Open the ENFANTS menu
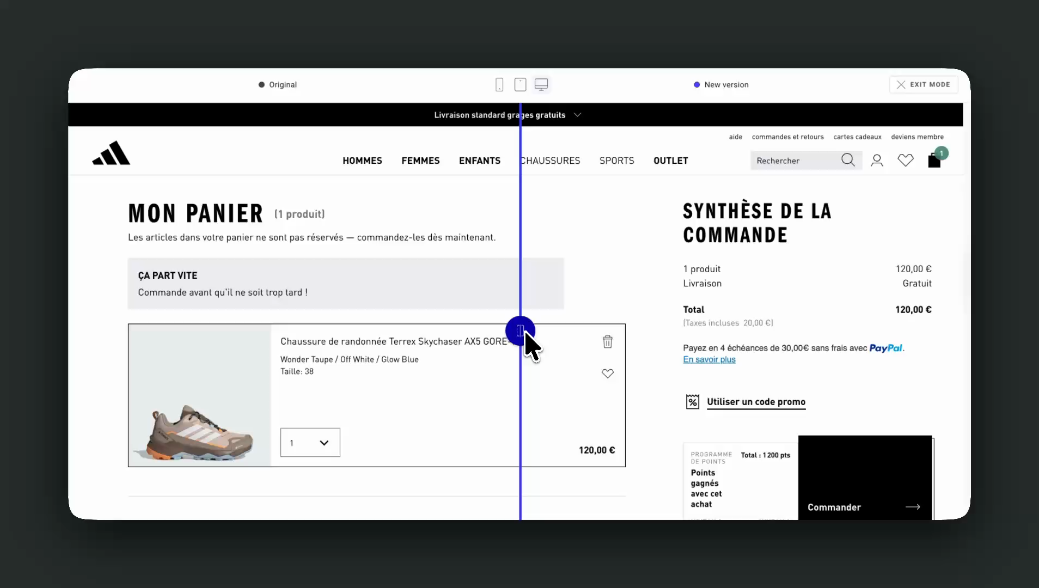 pos(480,161)
